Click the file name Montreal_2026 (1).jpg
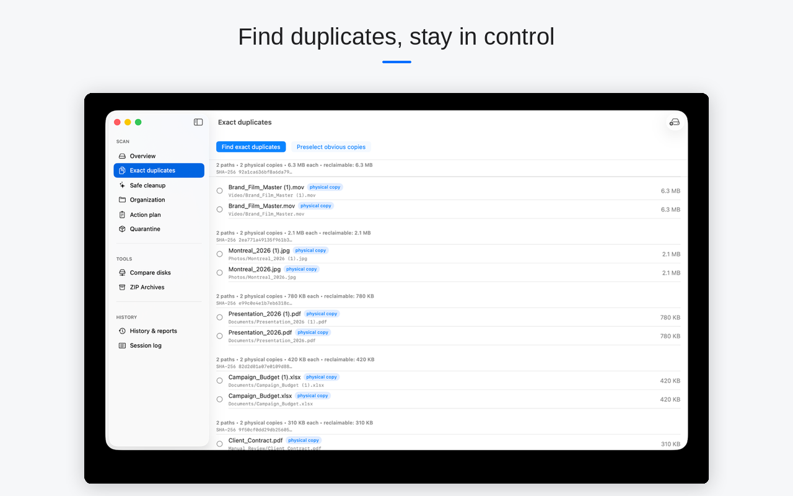 pyautogui.click(x=259, y=250)
